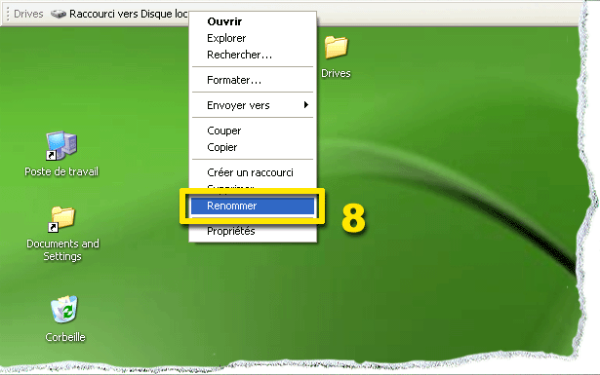
Task: Click the Corbeille label text
Action: point(65,337)
